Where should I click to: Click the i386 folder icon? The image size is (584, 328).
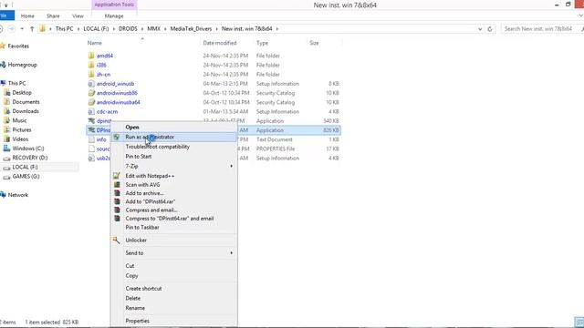click(91, 65)
